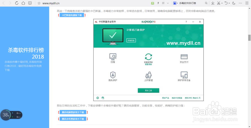This screenshot has height=128, width=251.
Task: Click the license 授权许可 remaining days text
Action: click(193, 98)
